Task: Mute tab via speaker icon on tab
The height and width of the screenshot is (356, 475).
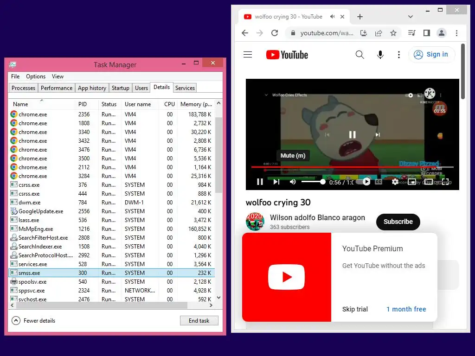Action: (332, 17)
